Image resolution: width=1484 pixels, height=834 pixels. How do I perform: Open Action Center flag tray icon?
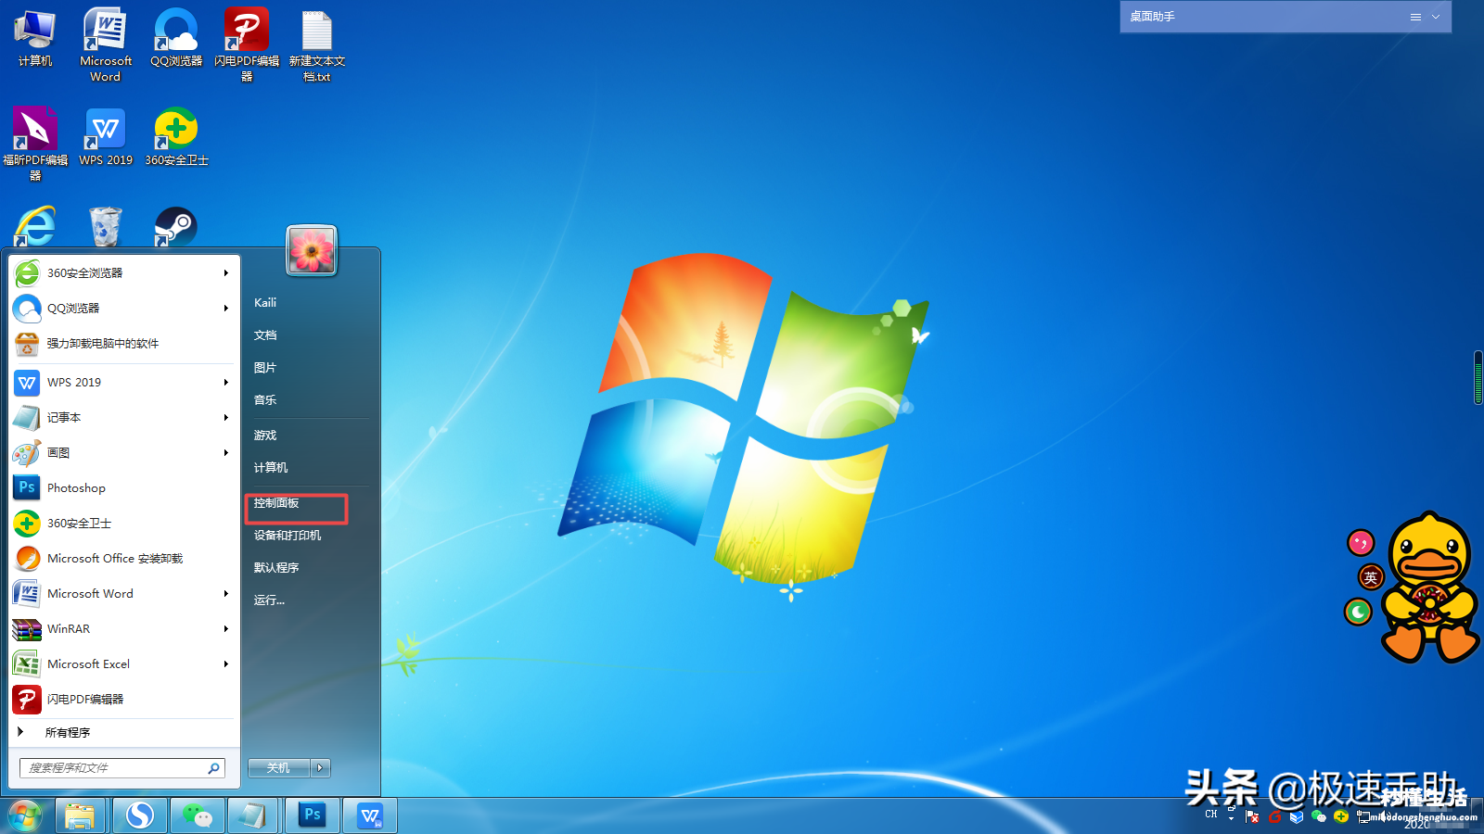1253,816
